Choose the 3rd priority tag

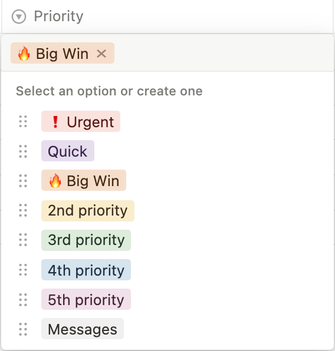[x=86, y=240]
